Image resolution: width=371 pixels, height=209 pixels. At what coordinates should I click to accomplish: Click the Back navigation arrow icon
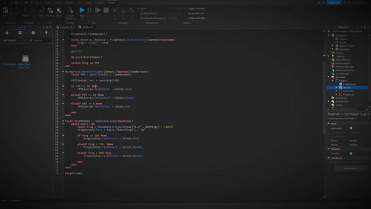pos(26,10)
